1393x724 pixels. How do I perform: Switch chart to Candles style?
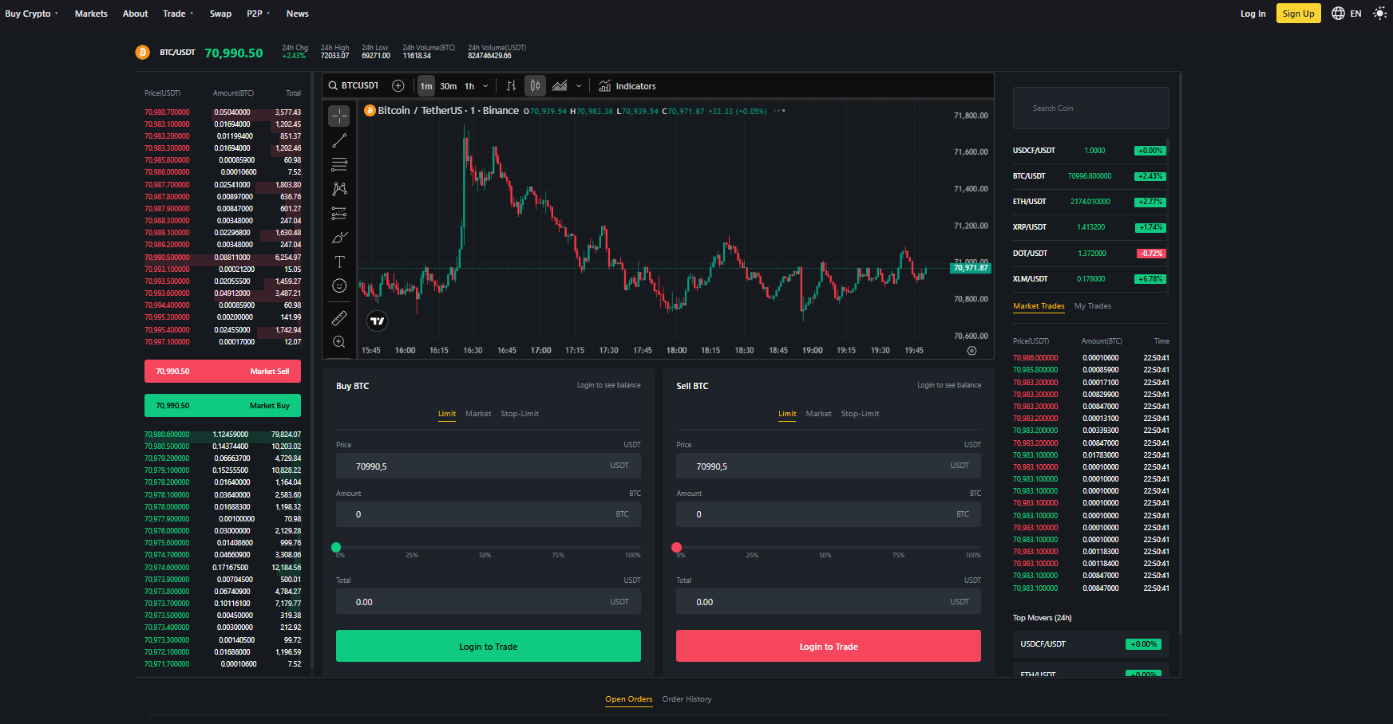535,86
